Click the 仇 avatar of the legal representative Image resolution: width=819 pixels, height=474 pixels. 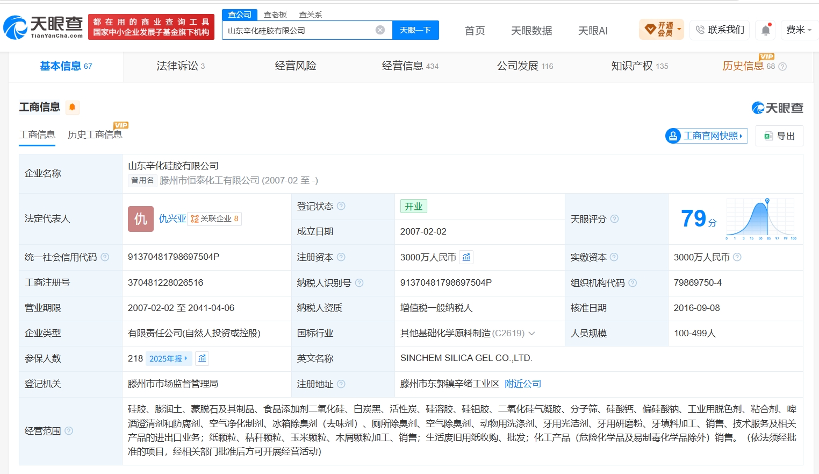[x=141, y=219]
